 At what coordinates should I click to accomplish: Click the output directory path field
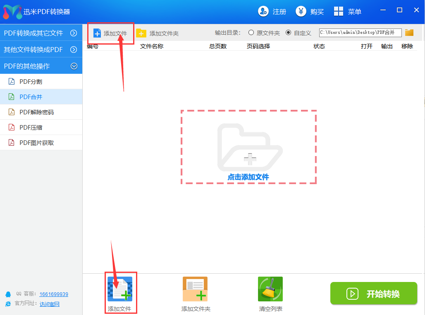[360, 33]
